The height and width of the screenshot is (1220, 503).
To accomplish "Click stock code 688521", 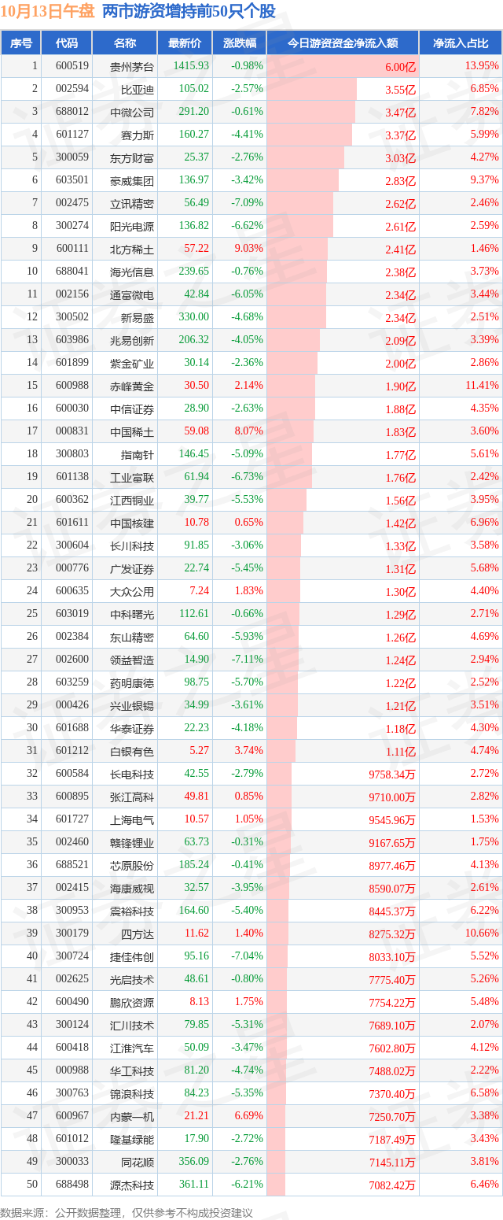I will [72, 865].
